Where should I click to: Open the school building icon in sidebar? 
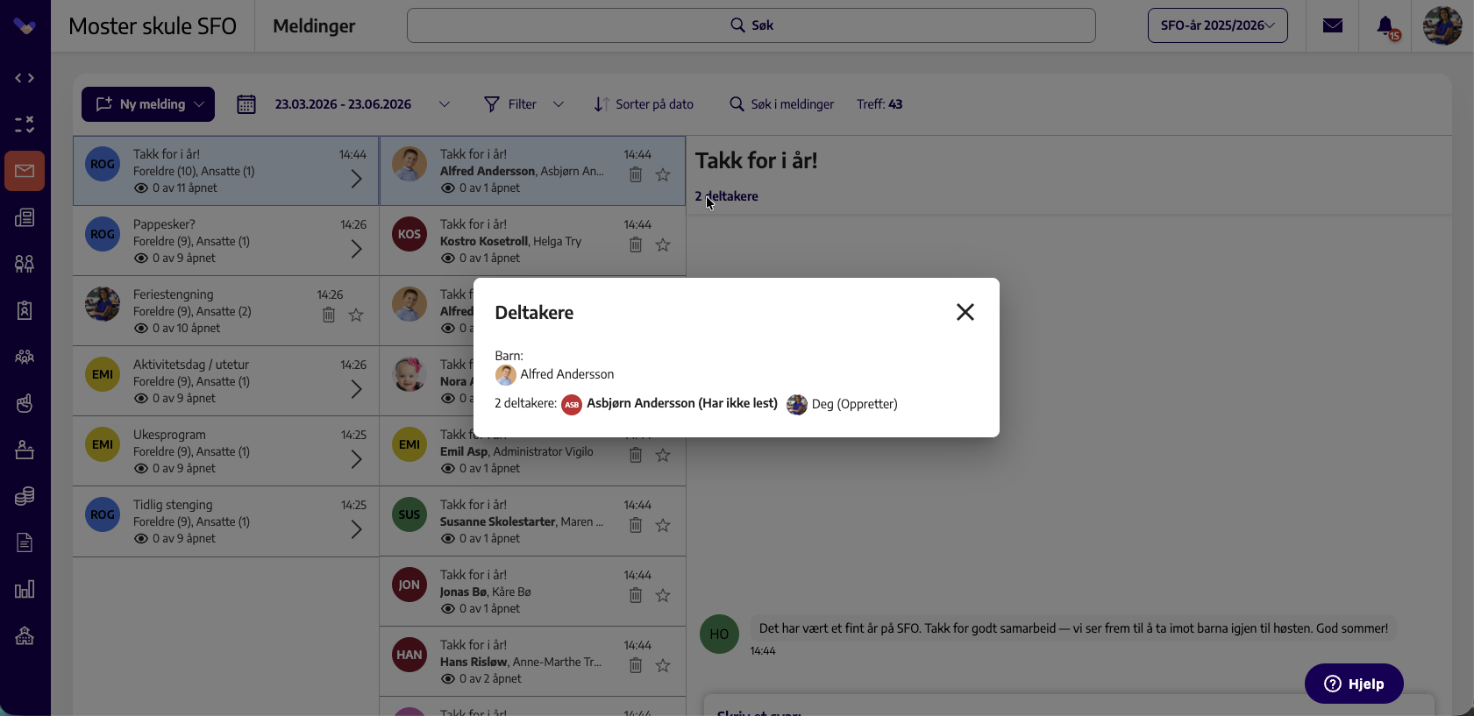click(25, 635)
